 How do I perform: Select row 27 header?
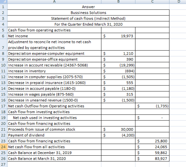[4, 164]
